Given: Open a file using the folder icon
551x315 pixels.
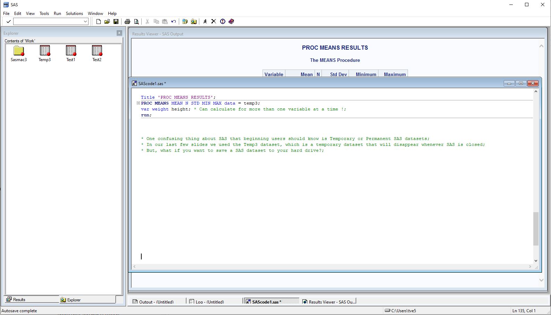Looking at the screenshot, I should coord(107,22).
